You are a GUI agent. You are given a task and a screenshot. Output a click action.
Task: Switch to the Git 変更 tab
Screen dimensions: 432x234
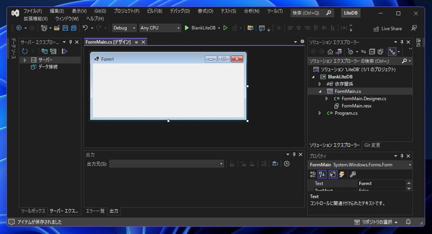point(372,145)
